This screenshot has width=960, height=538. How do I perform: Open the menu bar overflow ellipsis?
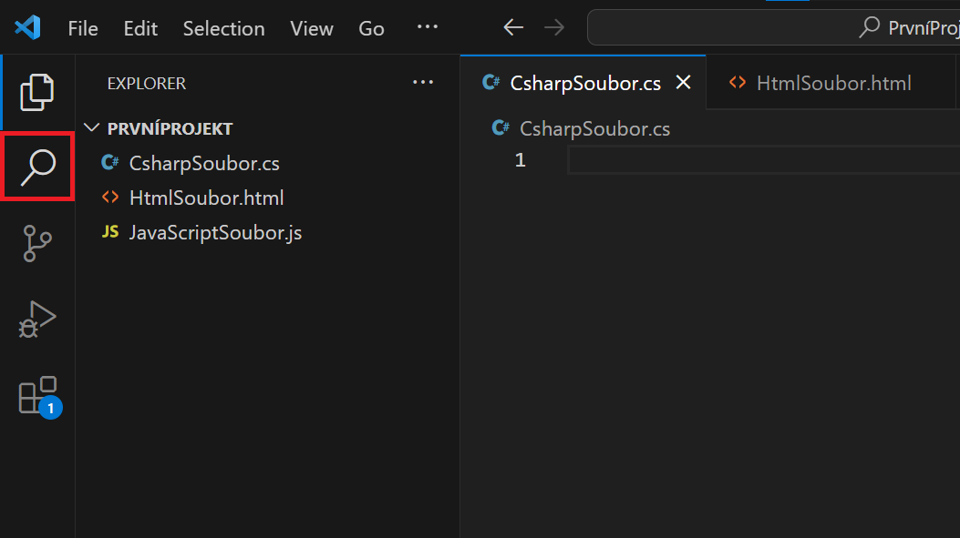427,27
